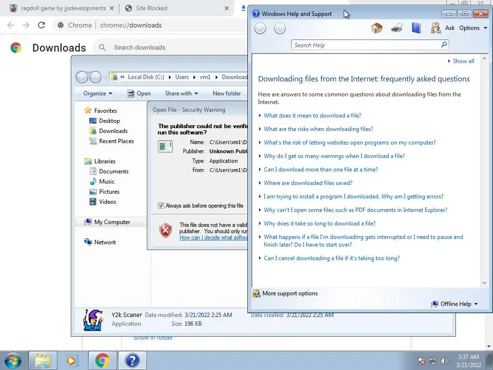Click the Y2k Scaner wizard thumbnail
The width and height of the screenshot is (493, 370).
pyautogui.click(x=93, y=320)
